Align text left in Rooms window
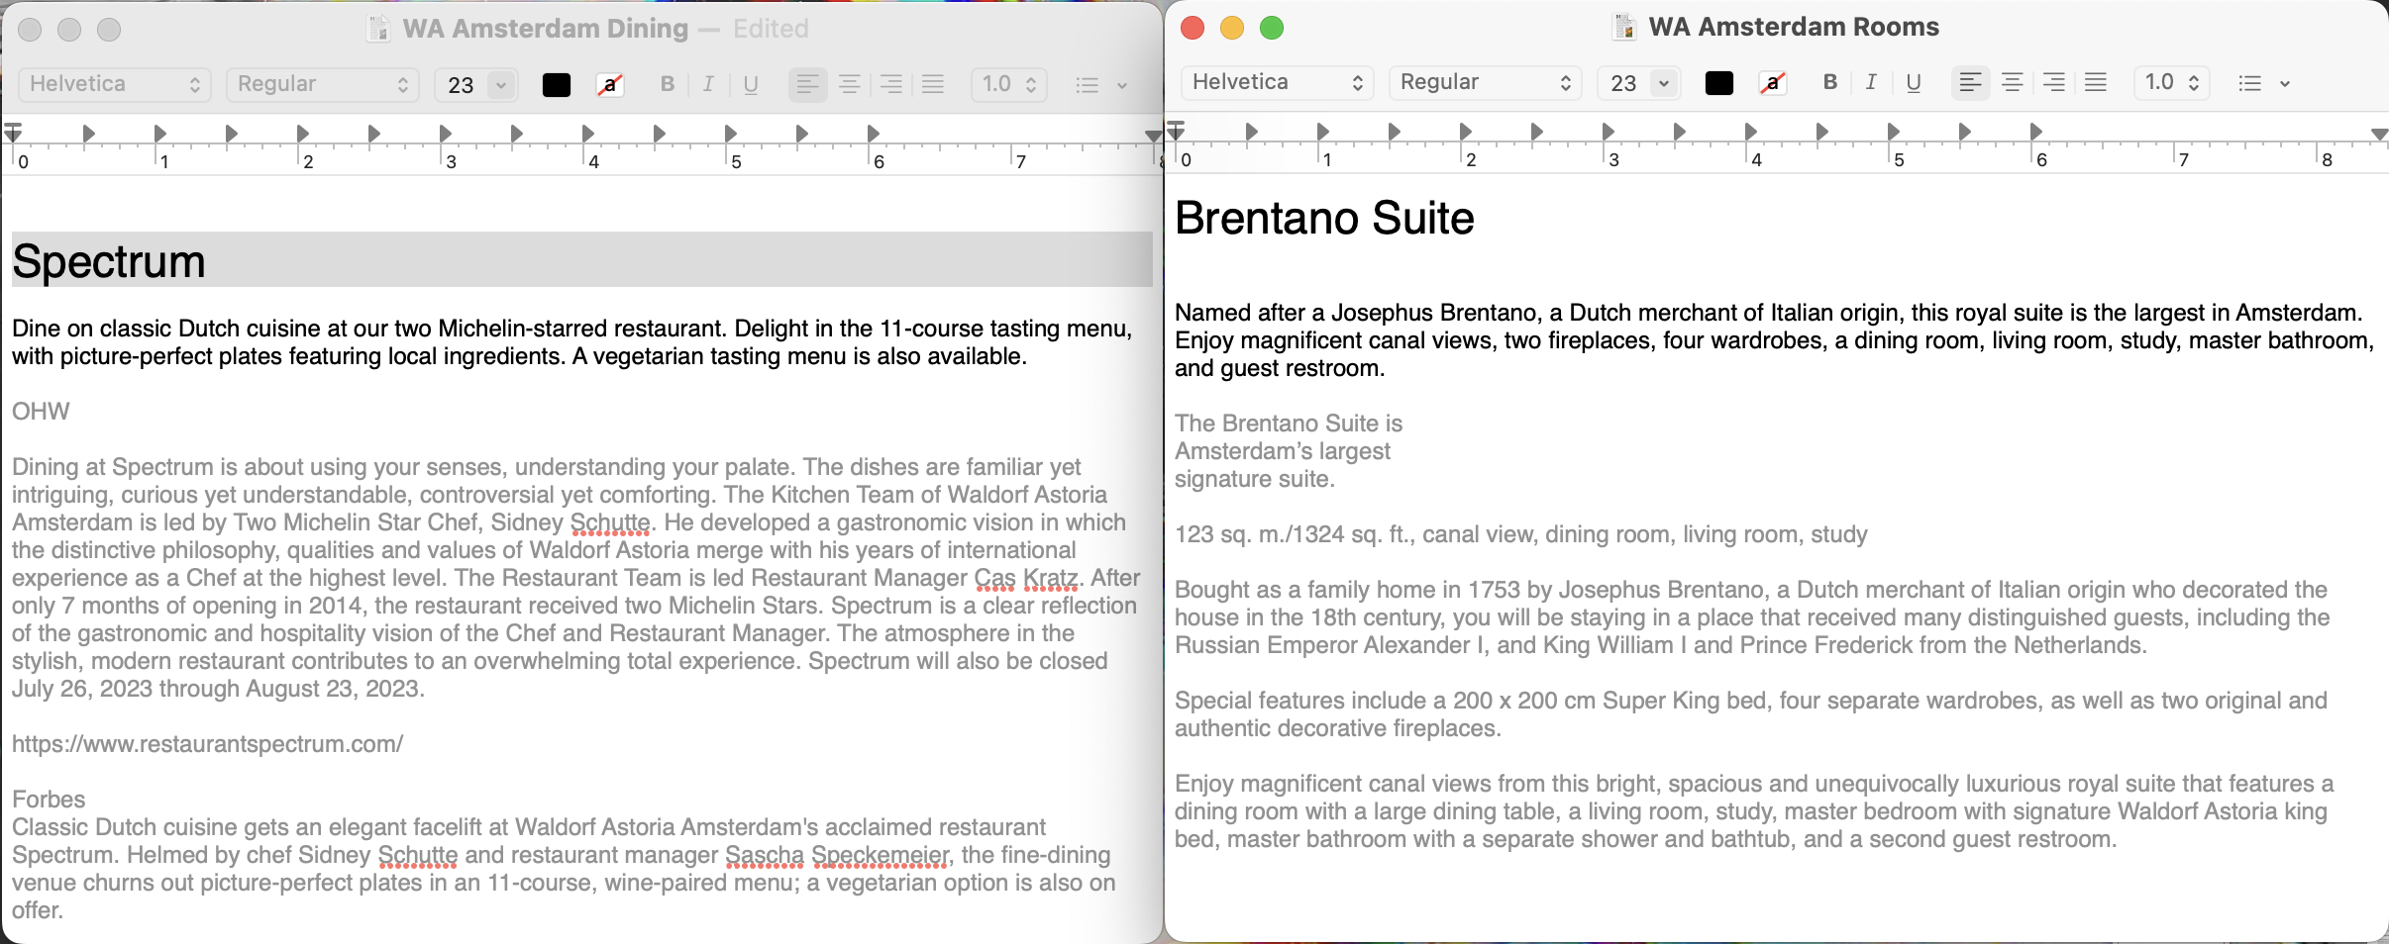Image resolution: width=2389 pixels, height=944 pixels. (1971, 83)
